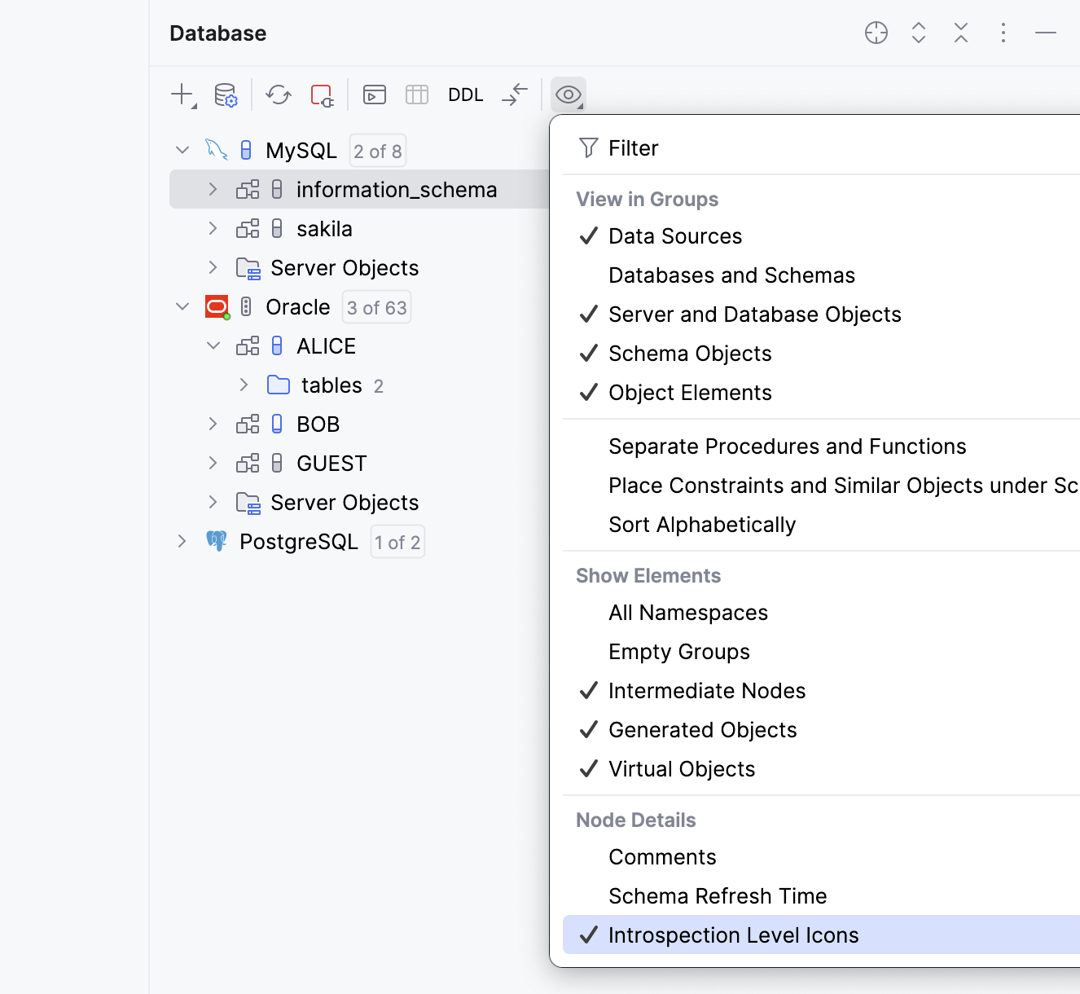Select the tables folder under ALICE
This screenshot has height=994, width=1080.
pyautogui.click(x=331, y=385)
